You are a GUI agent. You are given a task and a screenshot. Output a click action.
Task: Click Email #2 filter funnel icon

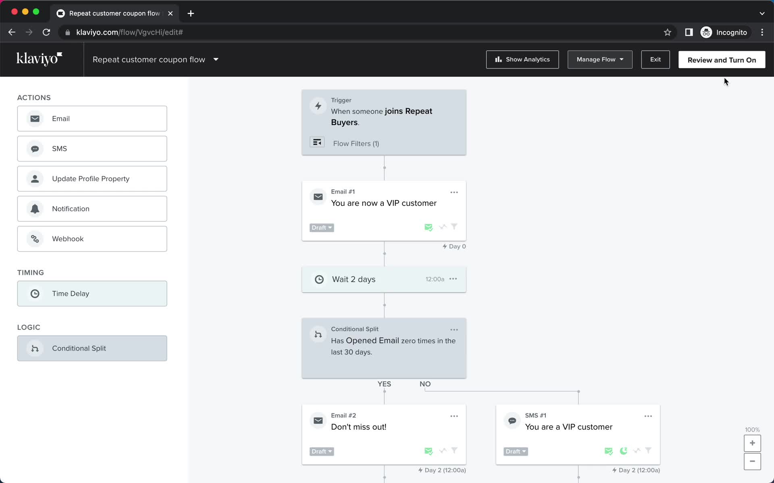pyautogui.click(x=454, y=450)
